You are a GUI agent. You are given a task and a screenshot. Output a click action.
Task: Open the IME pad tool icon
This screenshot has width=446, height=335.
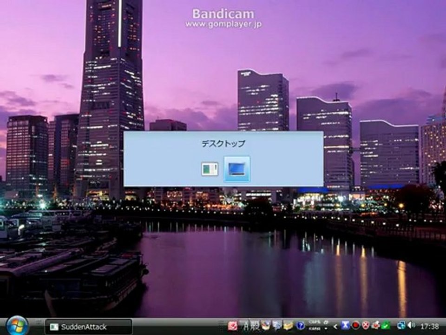266,326
